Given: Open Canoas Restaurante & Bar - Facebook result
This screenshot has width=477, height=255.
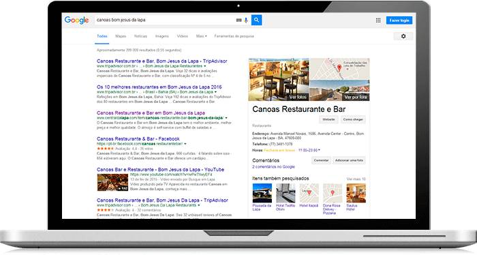Looking at the screenshot, I should [138, 139].
